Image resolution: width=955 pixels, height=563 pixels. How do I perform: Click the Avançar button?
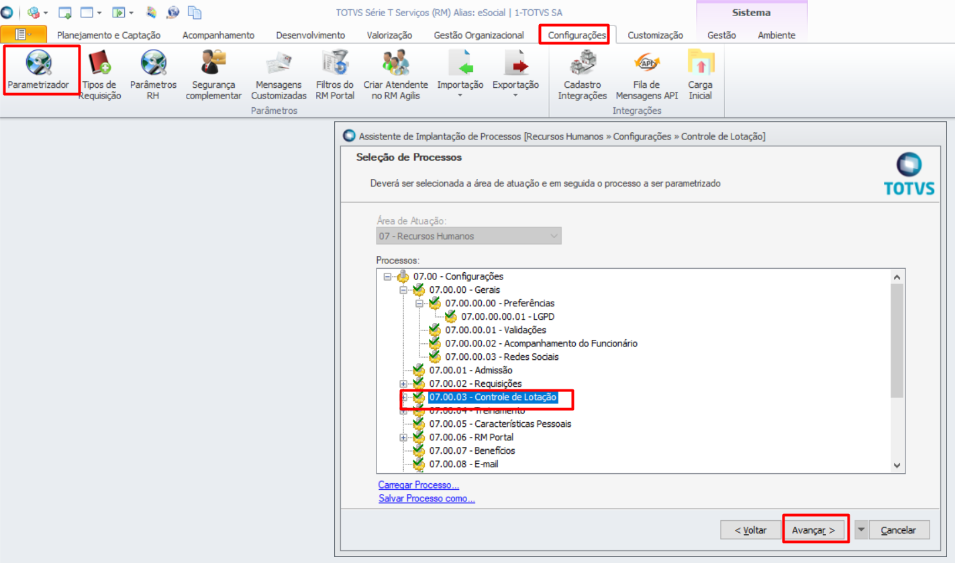(x=813, y=529)
